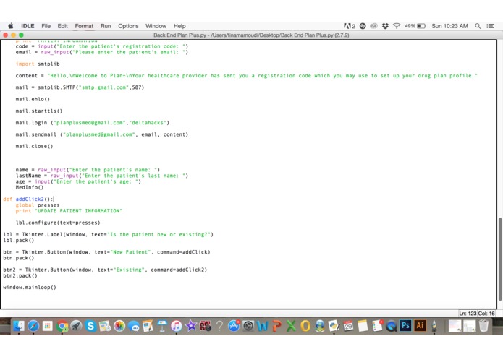Image resolution: width=503 pixels, height=357 pixels.
Task: Open iTunes from the dock
Action: point(177,326)
